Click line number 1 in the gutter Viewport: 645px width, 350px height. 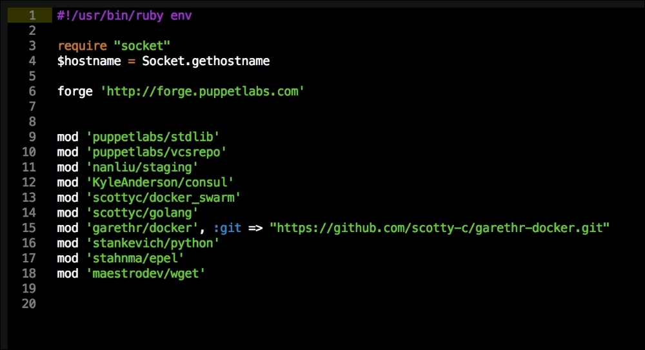click(x=32, y=15)
